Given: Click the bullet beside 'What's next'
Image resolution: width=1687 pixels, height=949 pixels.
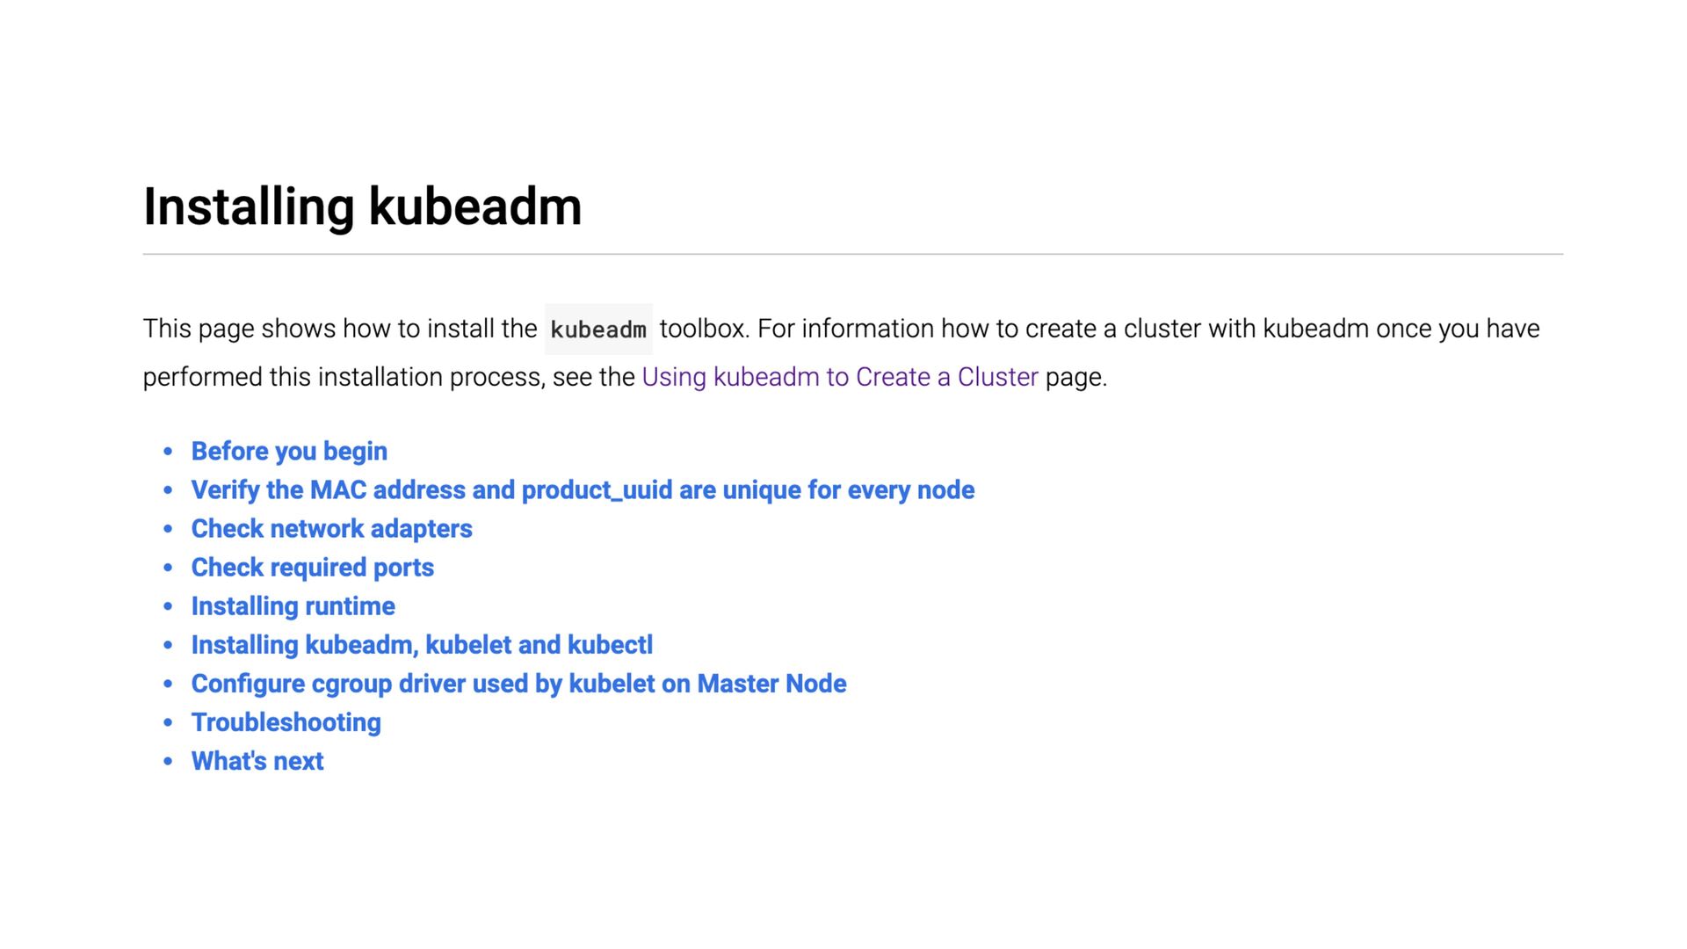Looking at the screenshot, I should pos(168,761).
